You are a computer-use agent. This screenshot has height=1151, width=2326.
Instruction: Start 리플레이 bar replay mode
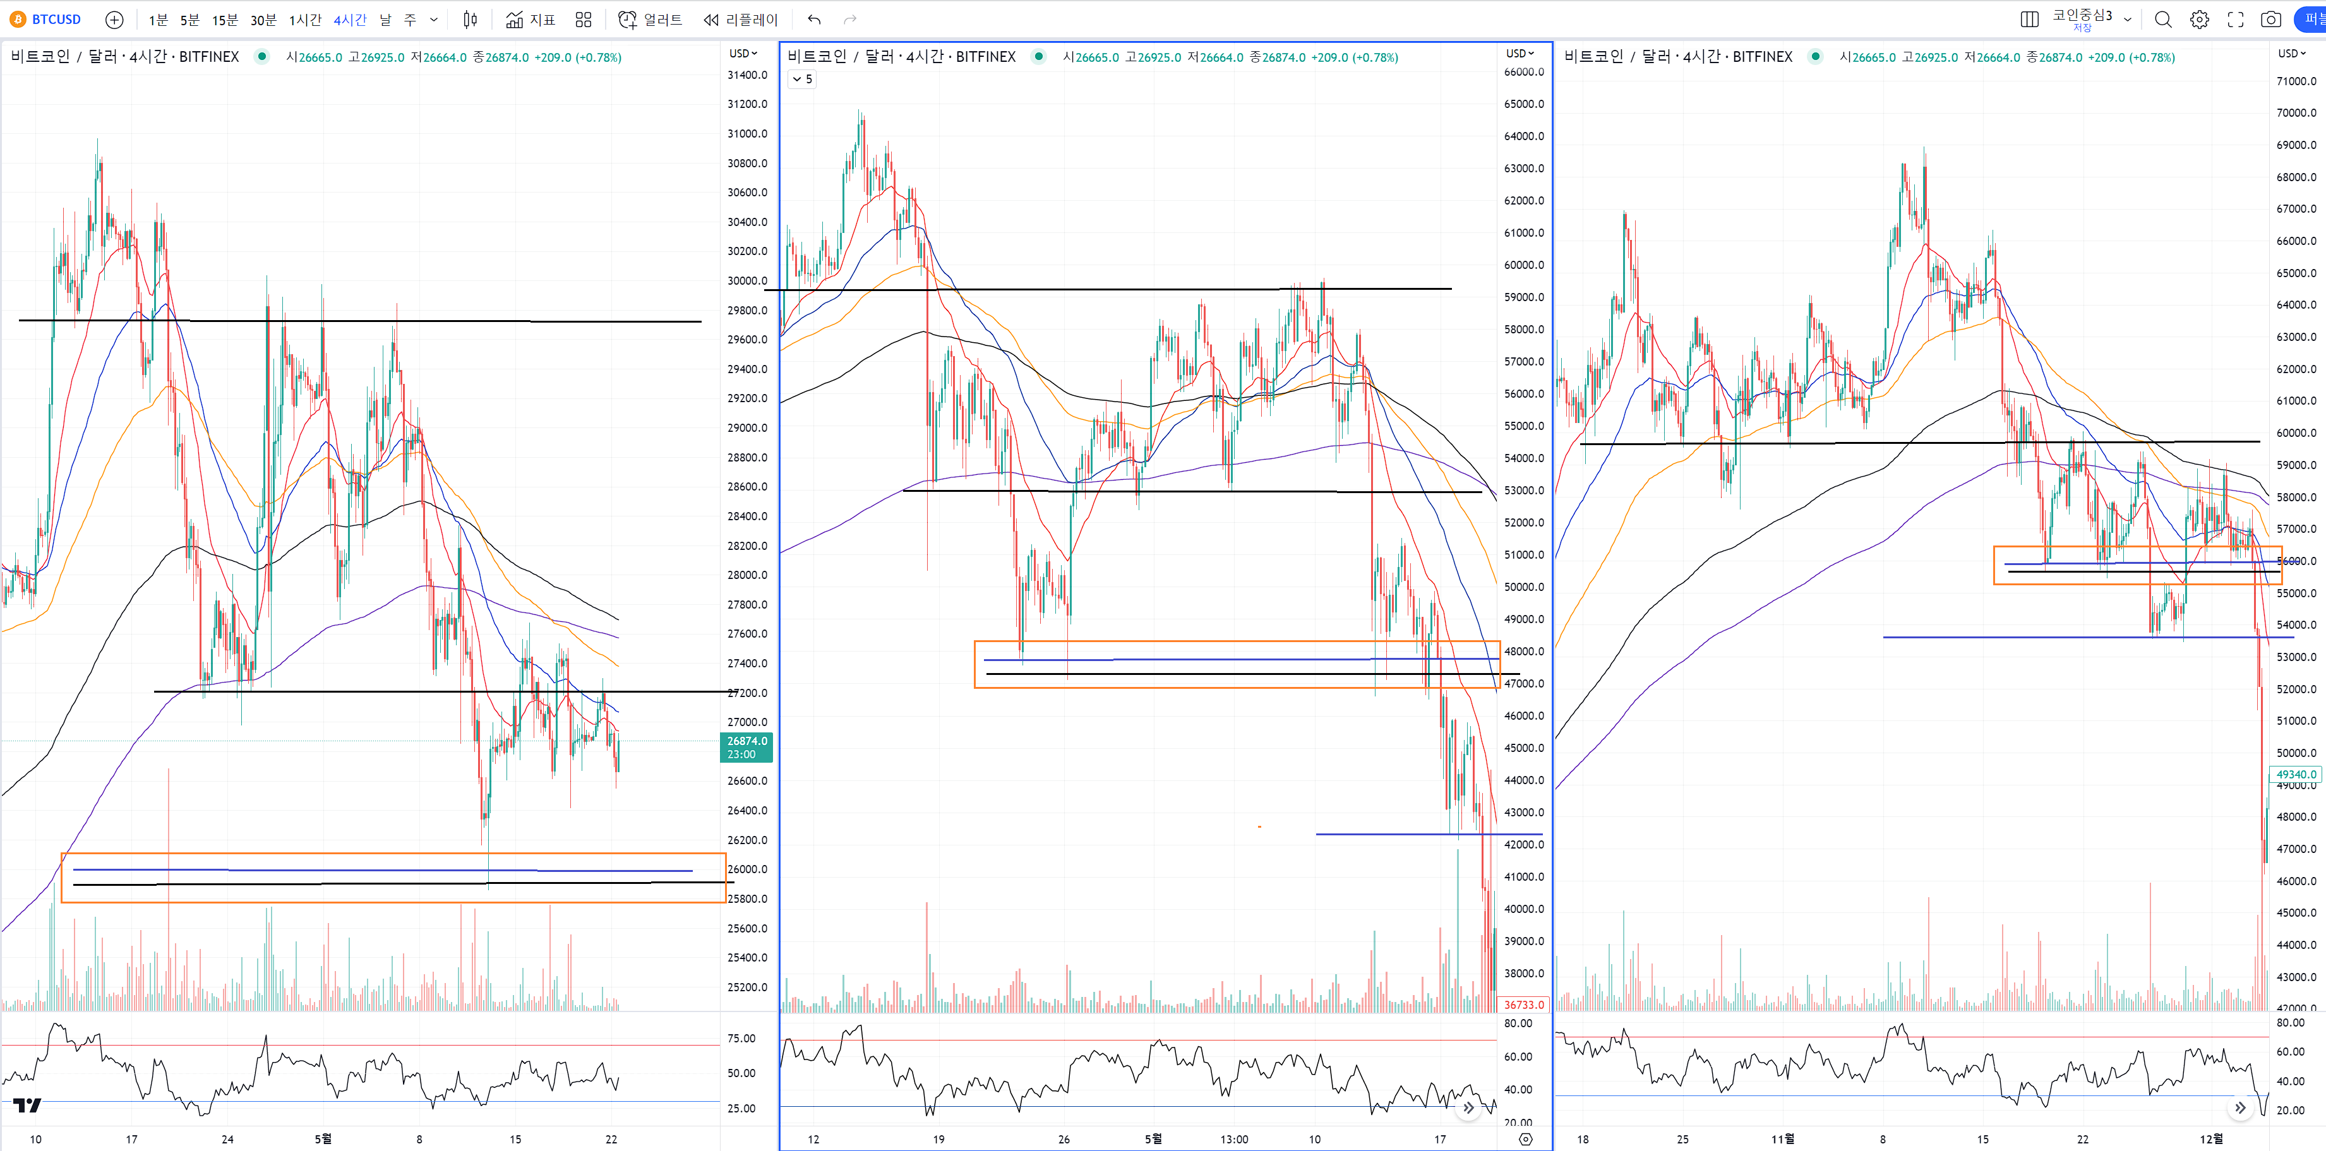[x=740, y=19]
